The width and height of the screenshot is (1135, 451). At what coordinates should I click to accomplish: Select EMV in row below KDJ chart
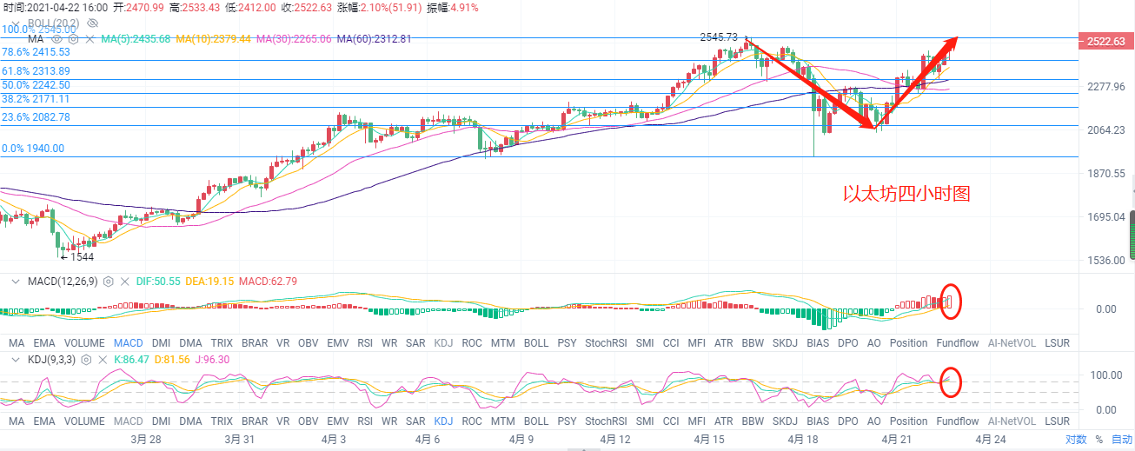tap(338, 421)
